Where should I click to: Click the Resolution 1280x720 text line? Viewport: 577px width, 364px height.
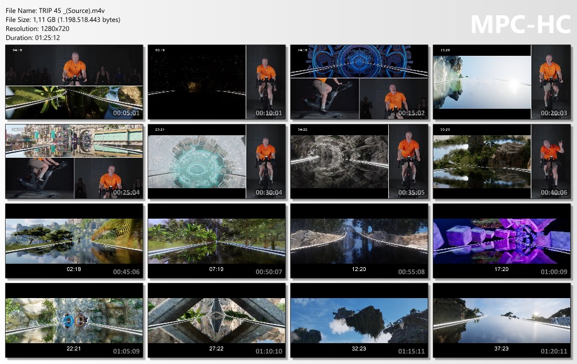pos(38,29)
